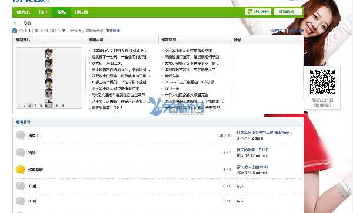Select the 时光机 navigation tab

click(24, 12)
